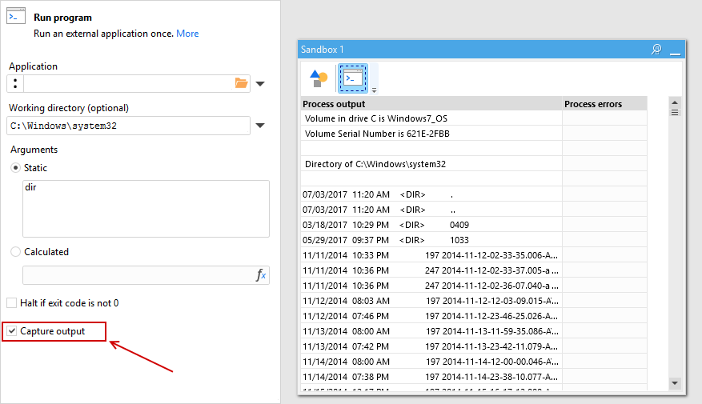Click the pin icon in Sandbox 1 title bar
The image size is (702, 404).
point(656,50)
